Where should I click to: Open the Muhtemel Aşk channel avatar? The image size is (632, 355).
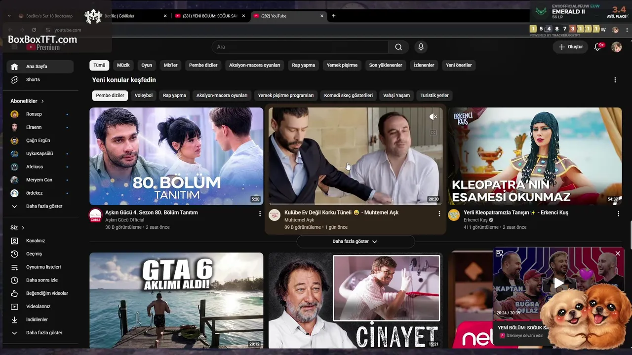pos(275,215)
